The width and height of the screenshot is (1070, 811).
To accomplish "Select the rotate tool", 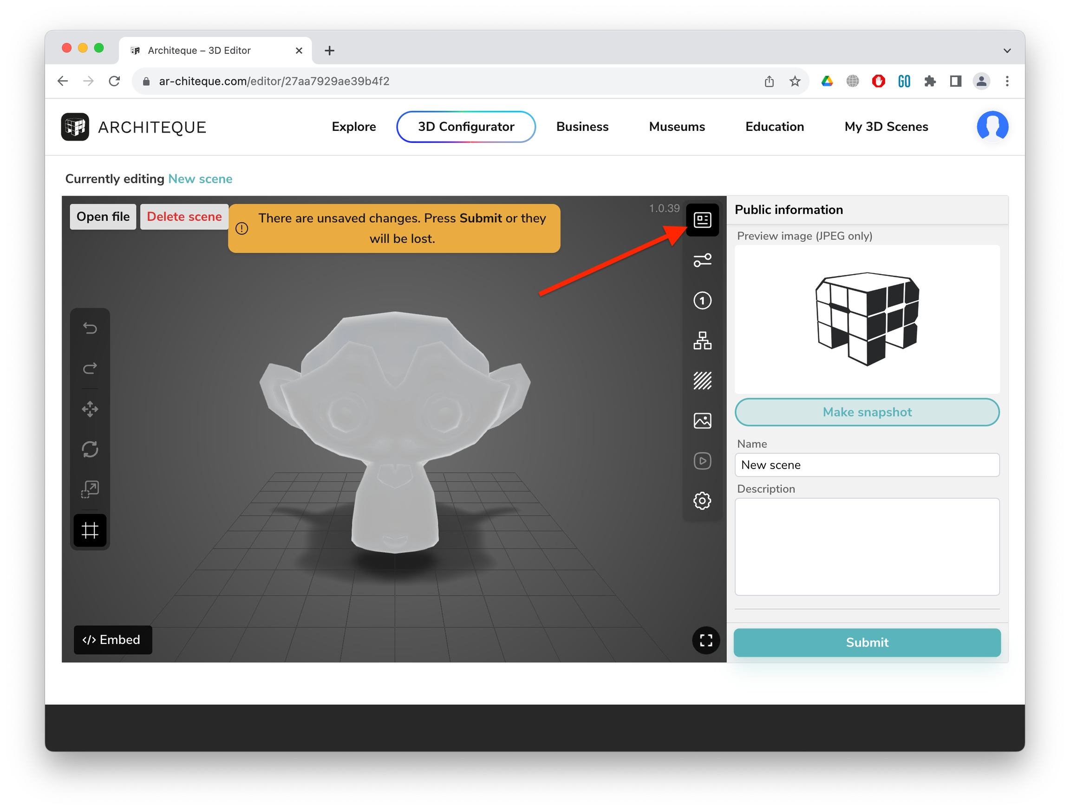I will coord(90,450).
